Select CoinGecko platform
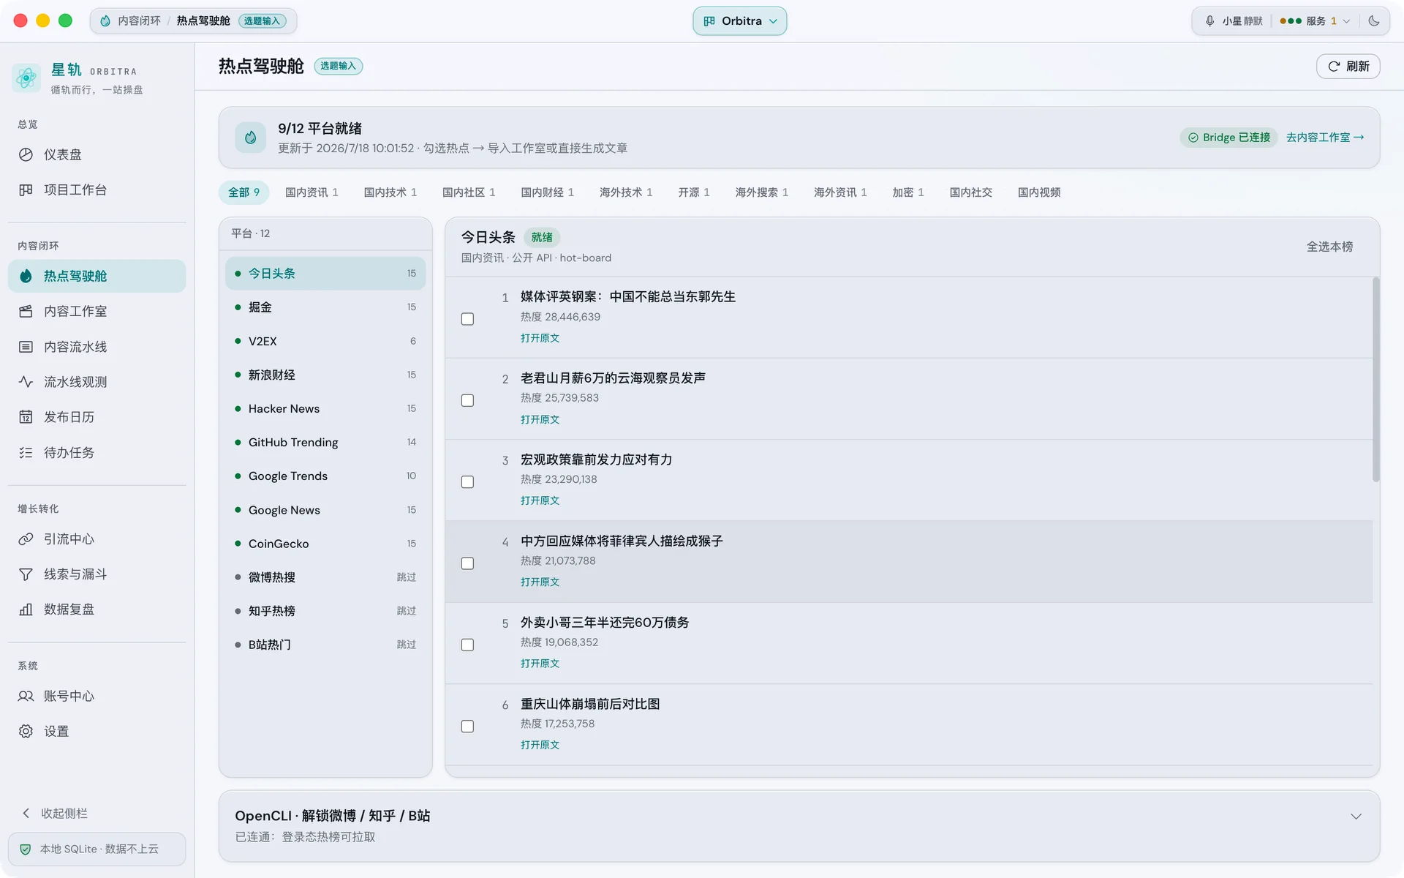Screen dimensions: 1404x878 (325, 544)
